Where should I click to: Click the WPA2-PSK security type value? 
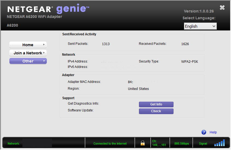(190, 62)
